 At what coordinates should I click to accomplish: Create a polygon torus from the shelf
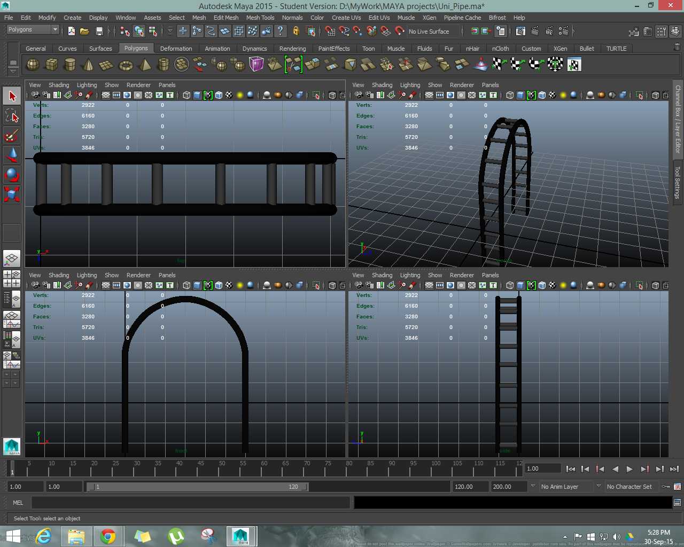pos(126,65)
